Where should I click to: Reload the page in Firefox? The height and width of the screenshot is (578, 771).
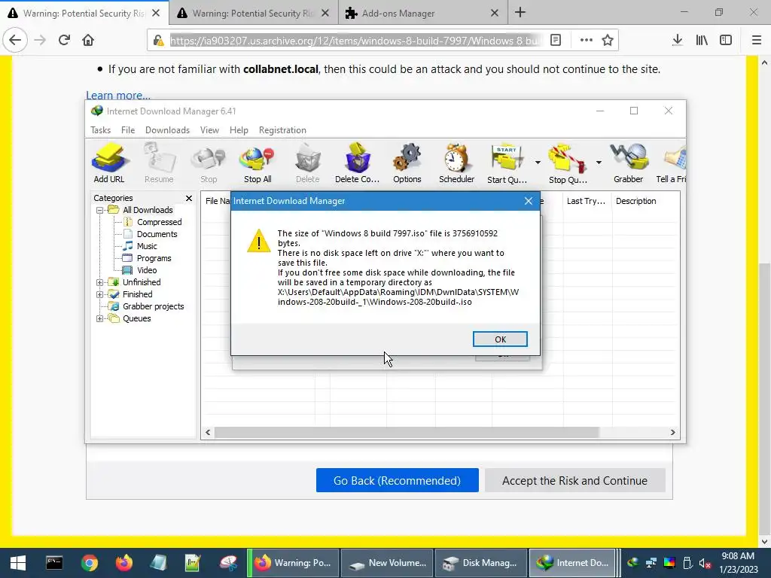click(x=64, y=40)
